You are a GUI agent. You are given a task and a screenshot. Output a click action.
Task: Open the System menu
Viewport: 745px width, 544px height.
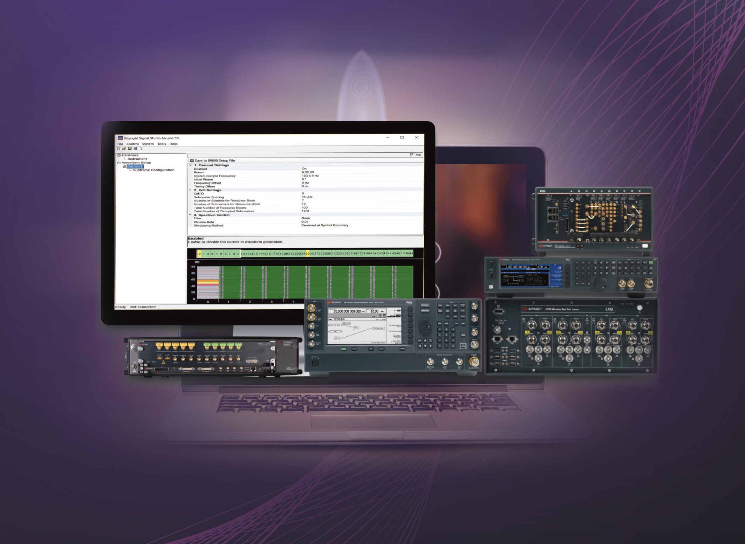click(148, 144)
